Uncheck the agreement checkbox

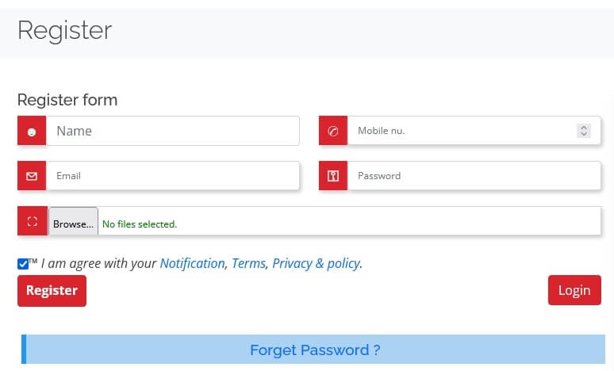(23, 264)
